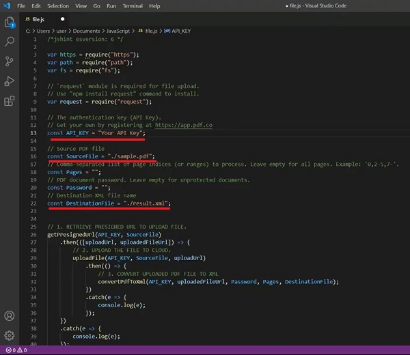This screenshot has width=410, height=355.
Task: Open the Edit menu
Action: click(x=36, y=5)
